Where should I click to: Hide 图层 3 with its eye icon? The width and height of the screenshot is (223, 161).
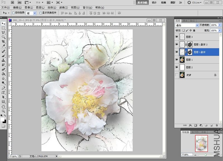point(177,37)
